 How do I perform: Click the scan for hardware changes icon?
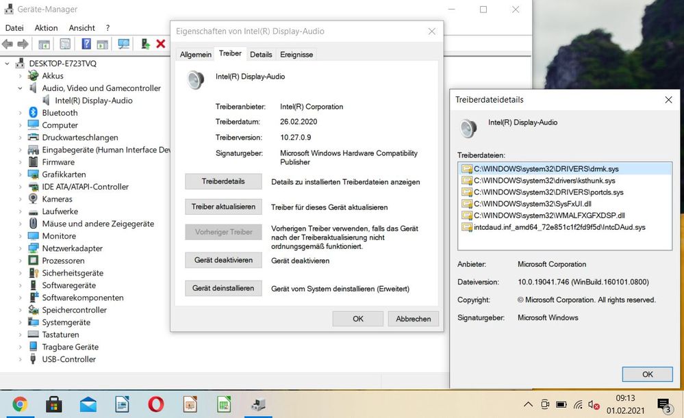(124, 44)
